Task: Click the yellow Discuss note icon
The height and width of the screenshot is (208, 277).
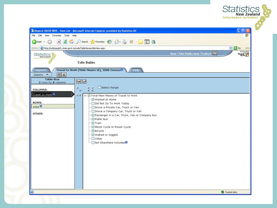Action: tap(141, 42)
